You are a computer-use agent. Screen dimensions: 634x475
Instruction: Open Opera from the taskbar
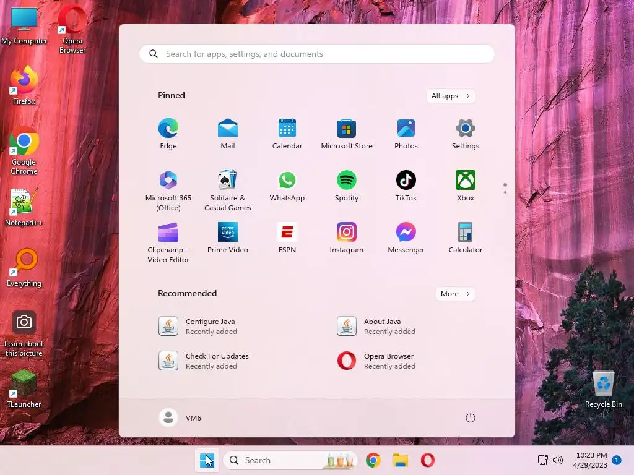pyautogui.click(x=427, y=460)
